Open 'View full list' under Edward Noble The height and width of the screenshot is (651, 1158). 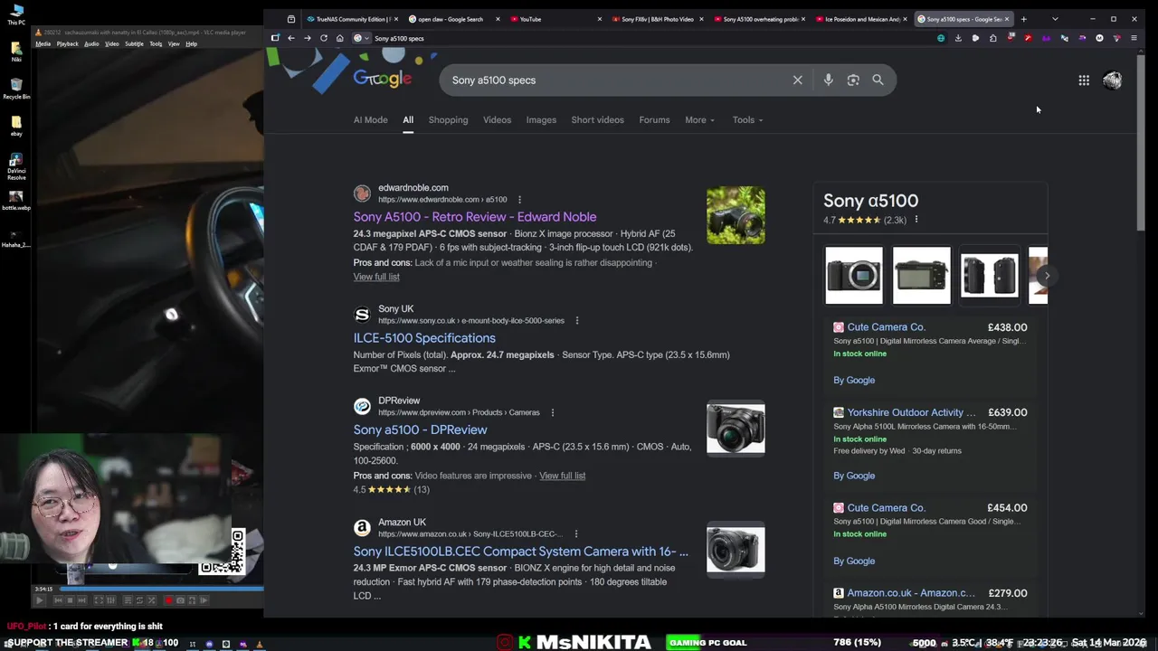point(376,278)
